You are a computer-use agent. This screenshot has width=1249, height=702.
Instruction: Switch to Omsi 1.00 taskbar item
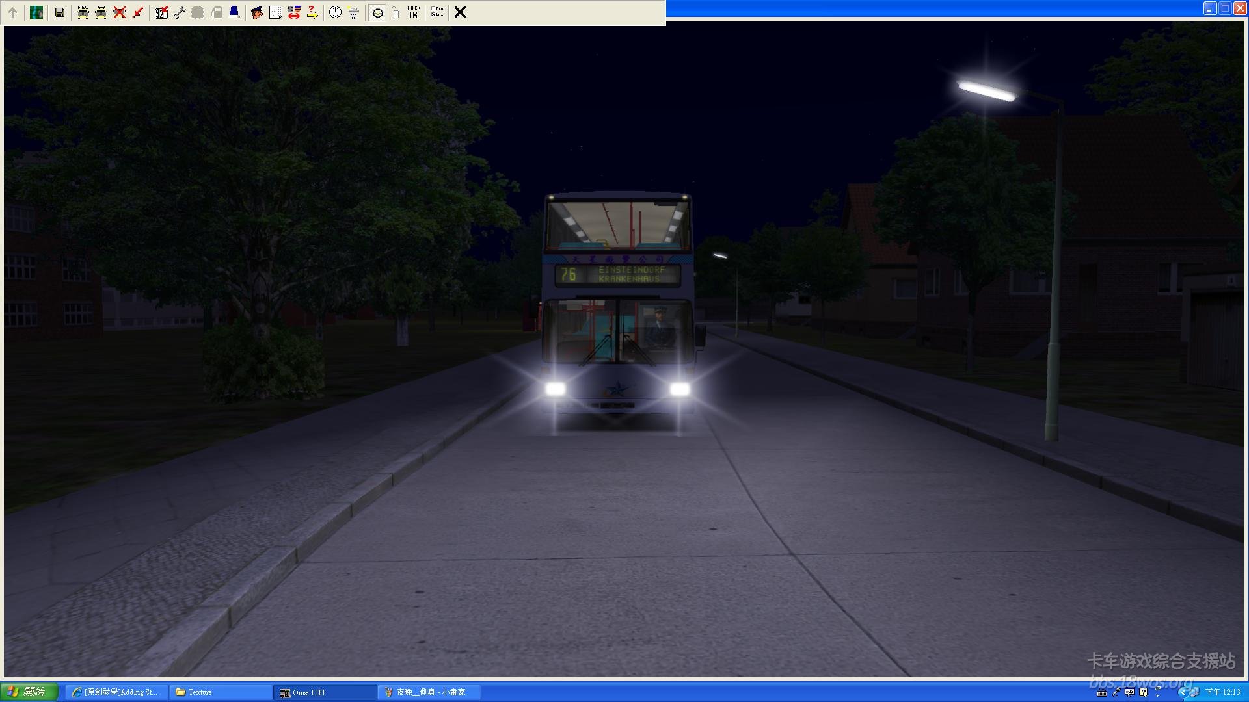(x=324, y=692)
